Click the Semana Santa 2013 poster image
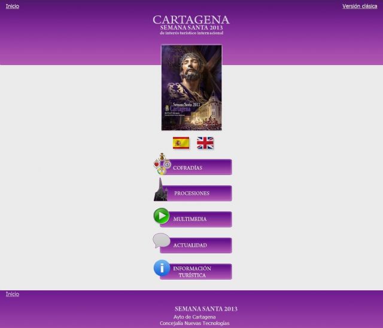The image size is (383, 328). [x=191, y=87]
